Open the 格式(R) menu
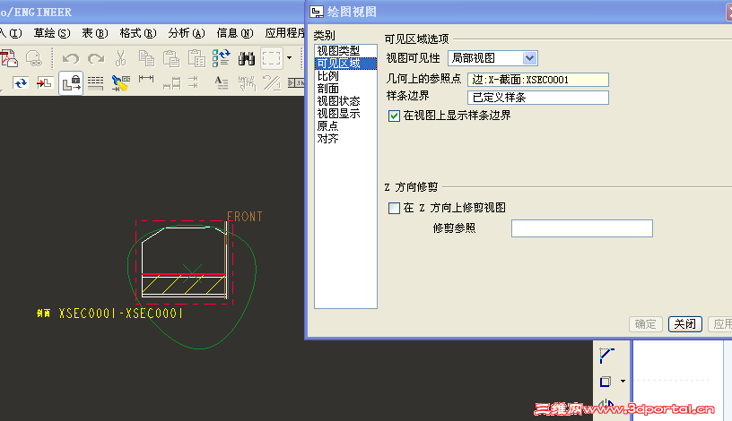 tap(138, 33)
